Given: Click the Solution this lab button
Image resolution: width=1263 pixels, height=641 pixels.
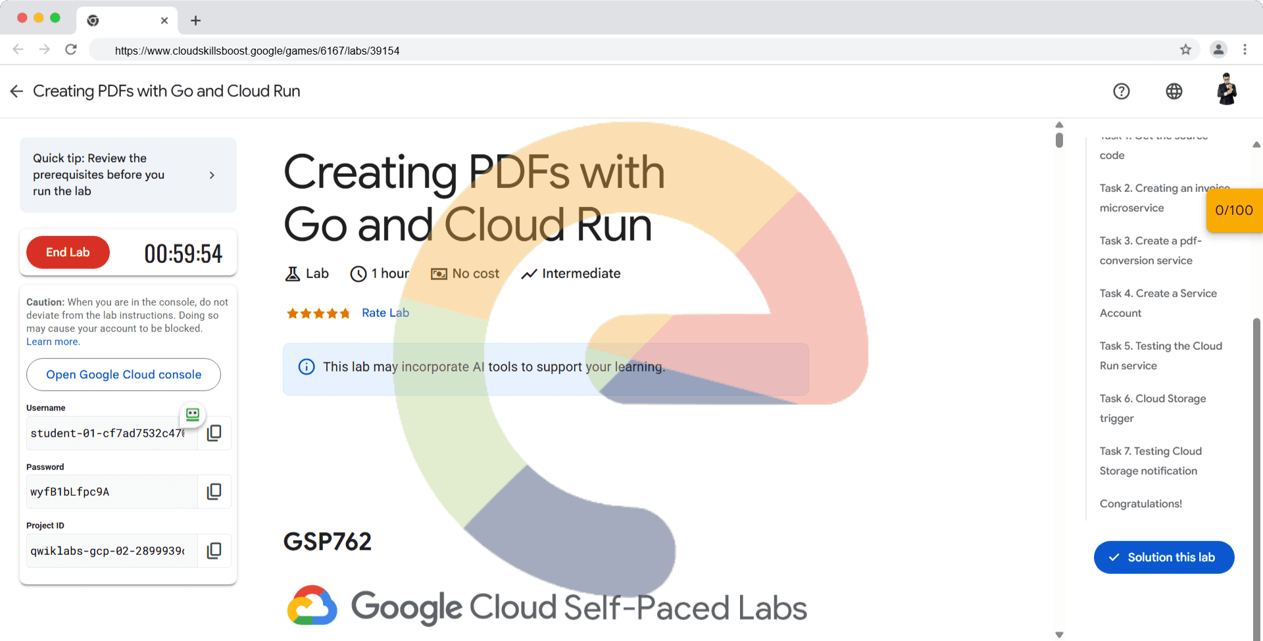Looking at the screenshot, I should click(1163, 558).
